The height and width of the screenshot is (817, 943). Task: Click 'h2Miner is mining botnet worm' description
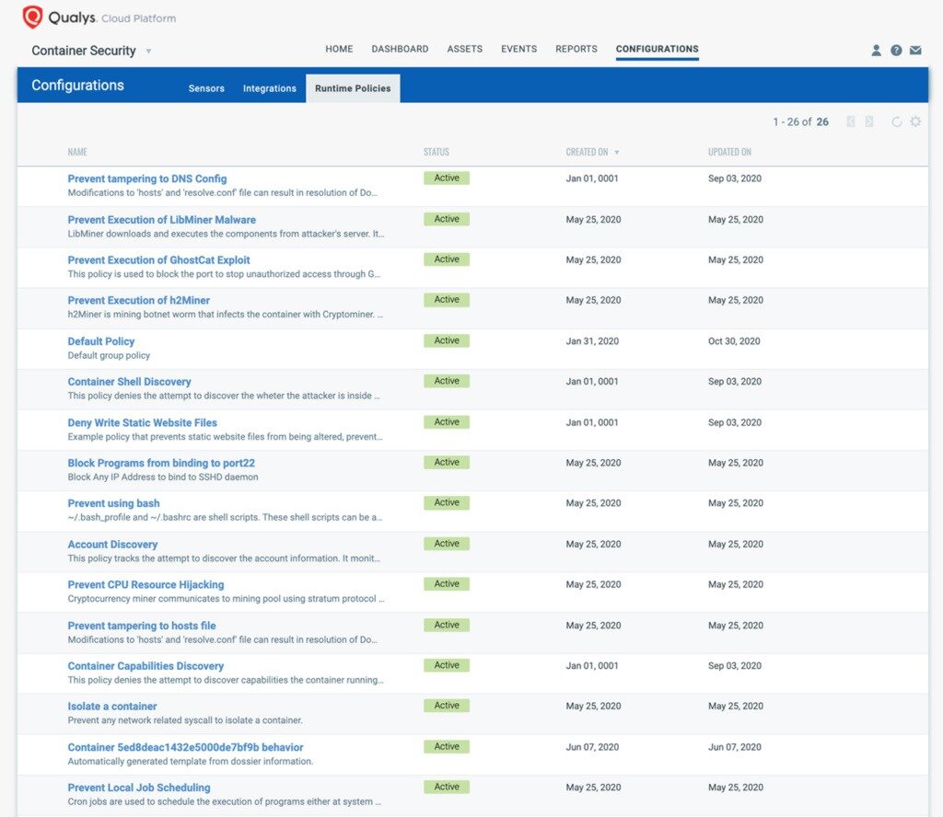coord(225,314)
